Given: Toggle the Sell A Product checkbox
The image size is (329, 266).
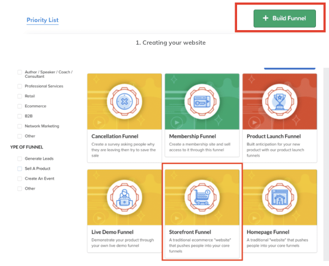Looking at the screenshot, I should point(20,169).
